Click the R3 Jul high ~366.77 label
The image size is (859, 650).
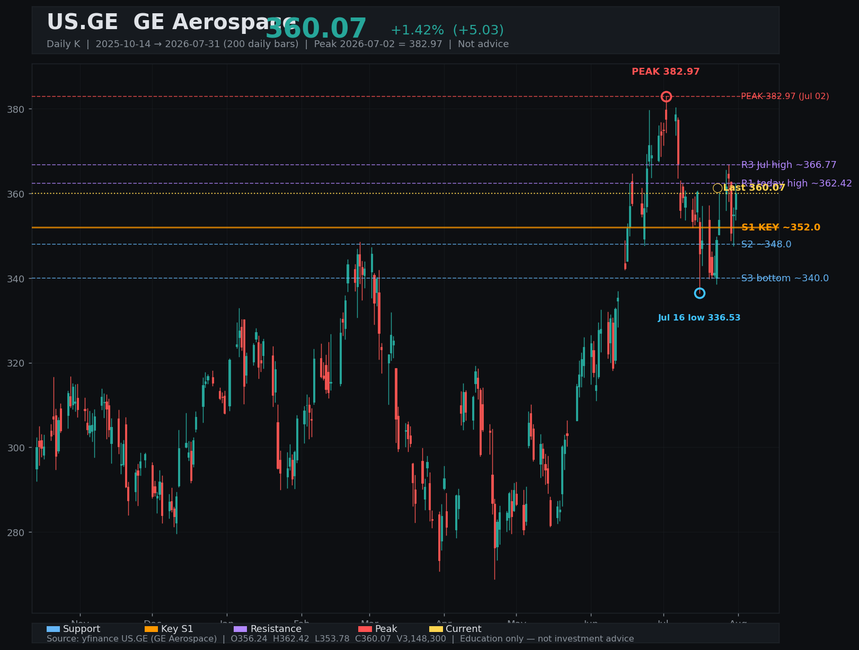click(789, 165)
